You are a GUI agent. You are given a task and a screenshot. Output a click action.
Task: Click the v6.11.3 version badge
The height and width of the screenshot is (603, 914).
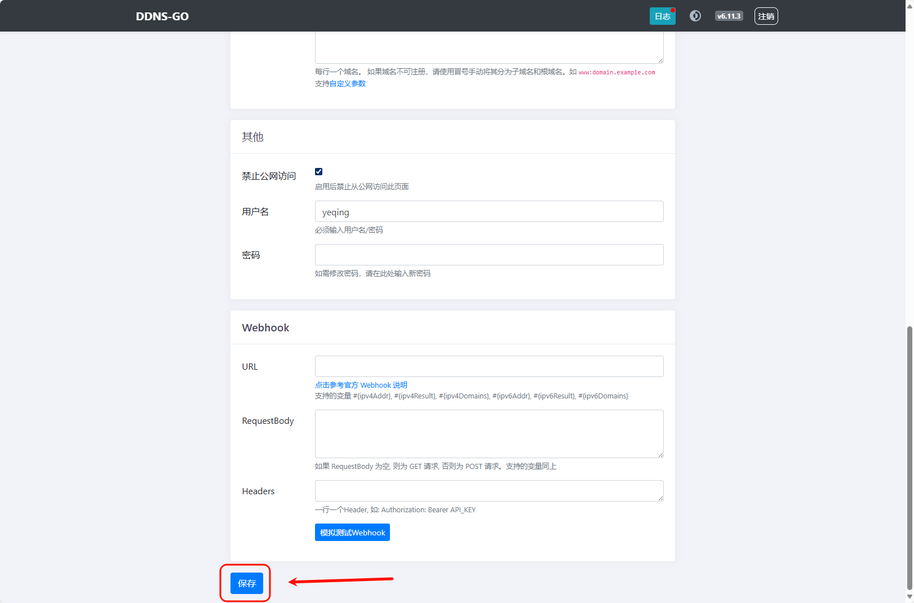click(729, 16)
